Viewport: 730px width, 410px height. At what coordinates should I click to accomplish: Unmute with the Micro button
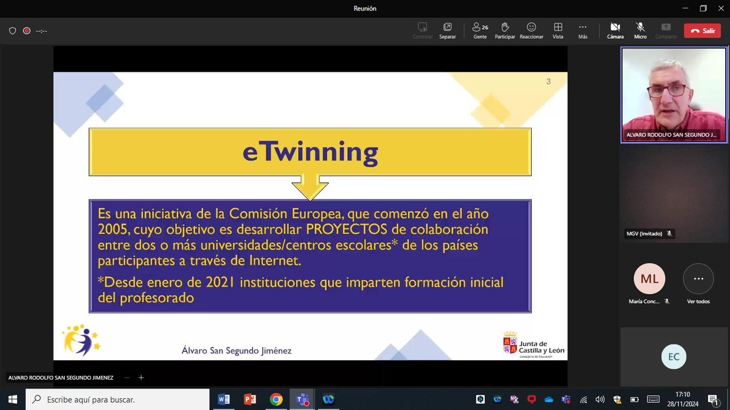(640, 30)
